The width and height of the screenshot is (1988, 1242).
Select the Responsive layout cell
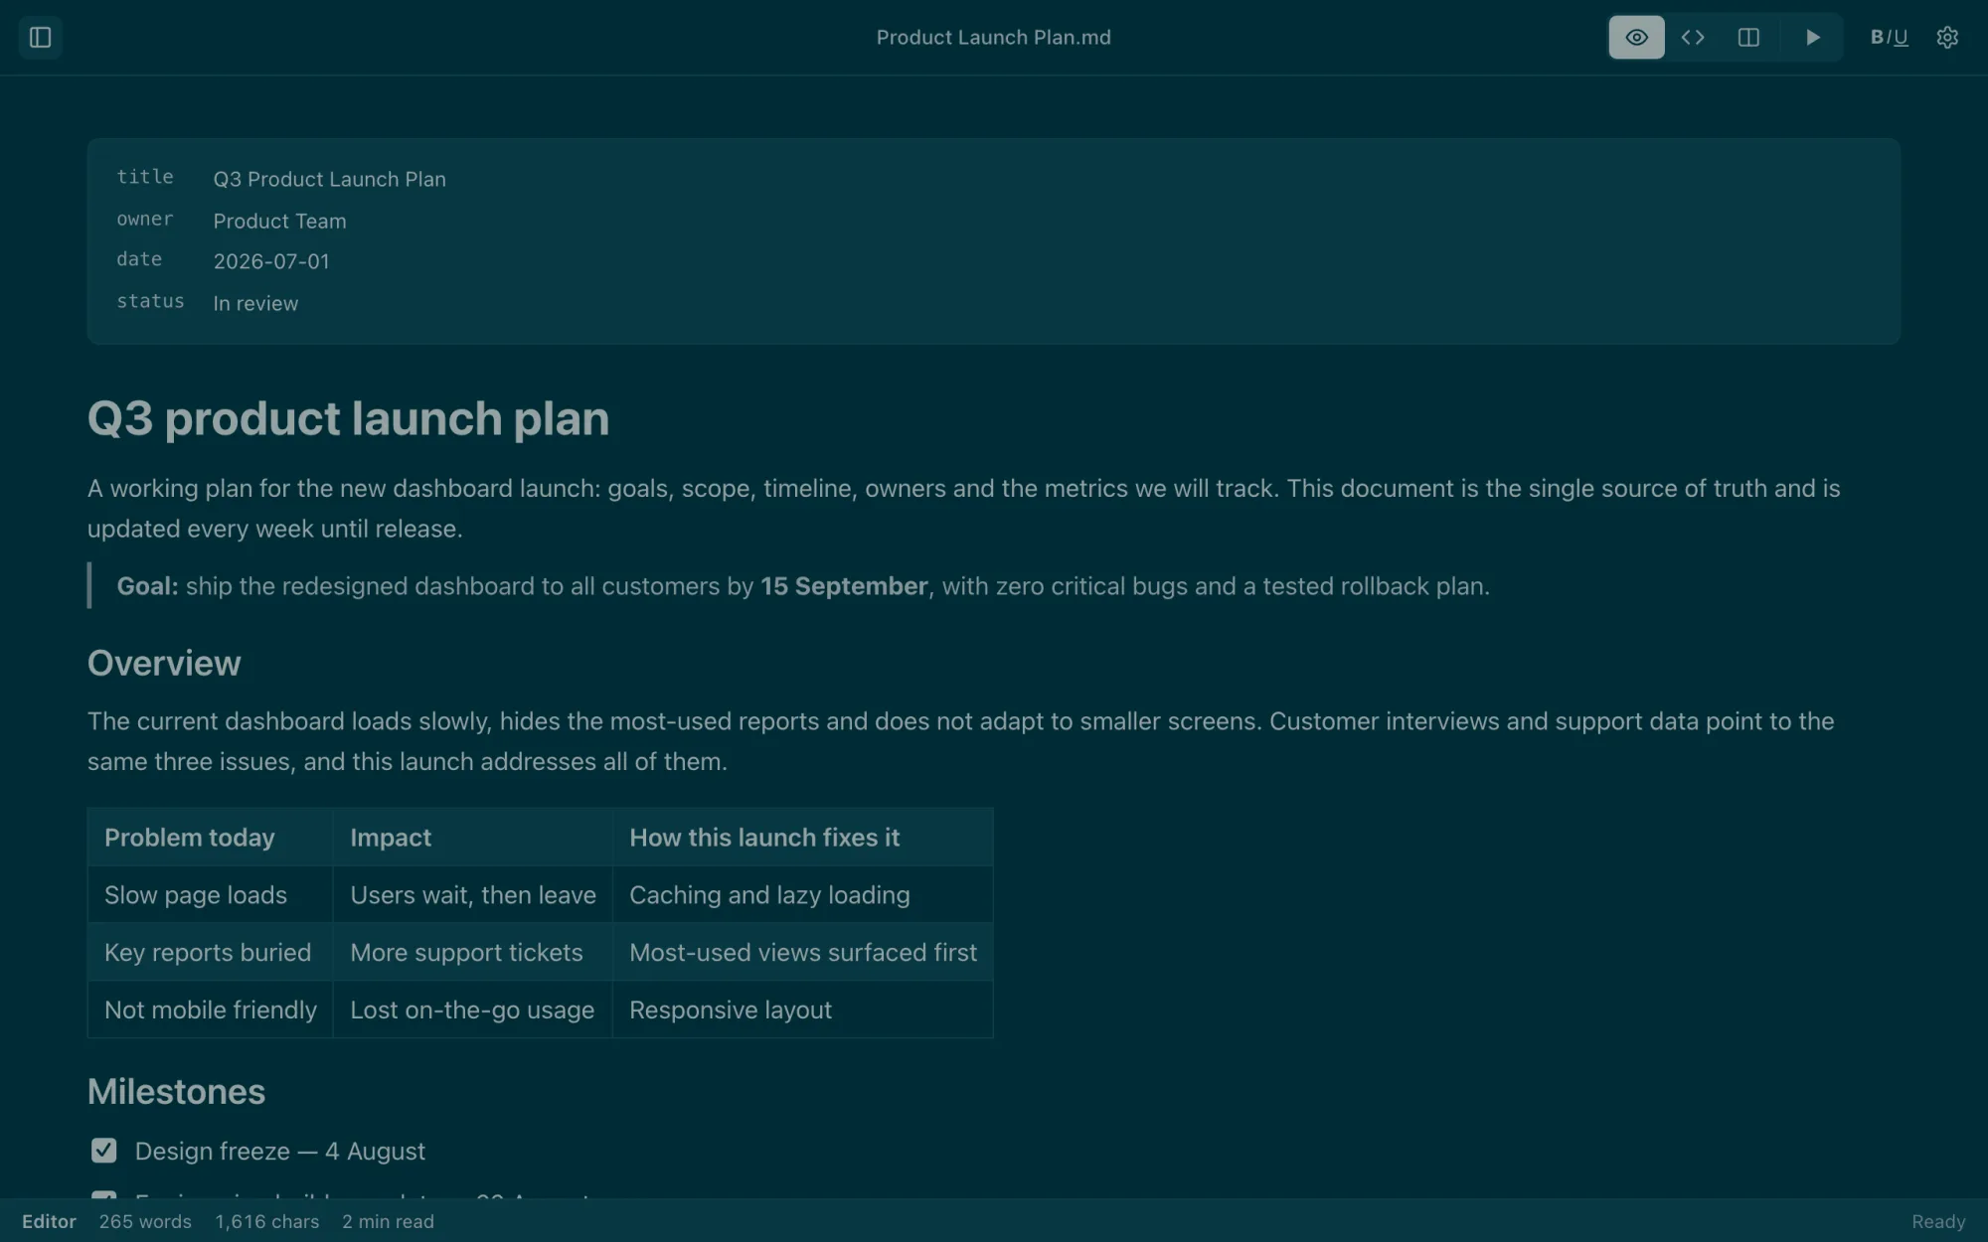coord(802,1010)
